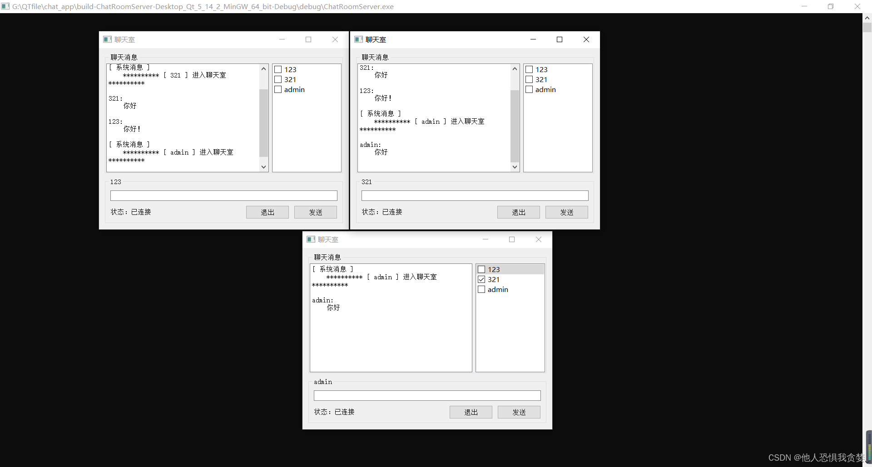Click the ChatRoomServer.exe console title bar icon
Viewport: 872px width, 467px height.
pos(5,6)
